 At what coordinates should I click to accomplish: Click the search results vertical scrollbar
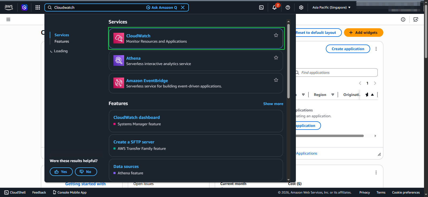[288, 61]
